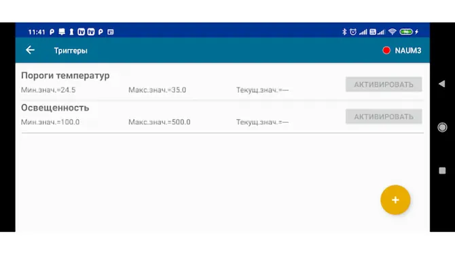
Task: Click Мин.знач.=24.5 value
Action: point(48,90)
